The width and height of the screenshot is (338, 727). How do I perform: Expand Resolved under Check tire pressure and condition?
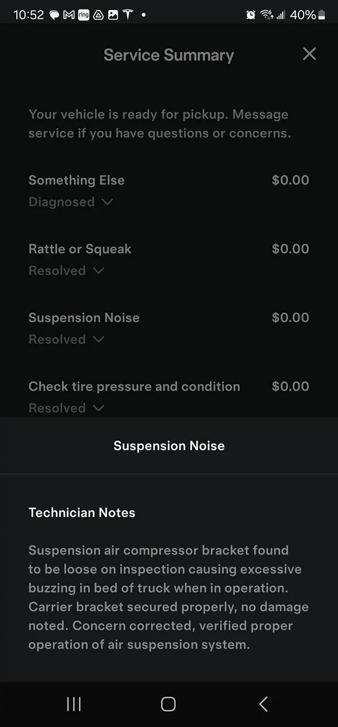click(x=66, y=408)
